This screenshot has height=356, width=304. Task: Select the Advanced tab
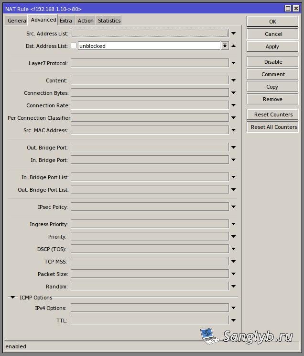[43, 20]
